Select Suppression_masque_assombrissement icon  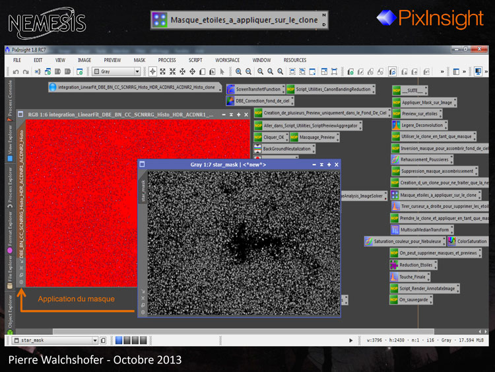click(435, 171)
